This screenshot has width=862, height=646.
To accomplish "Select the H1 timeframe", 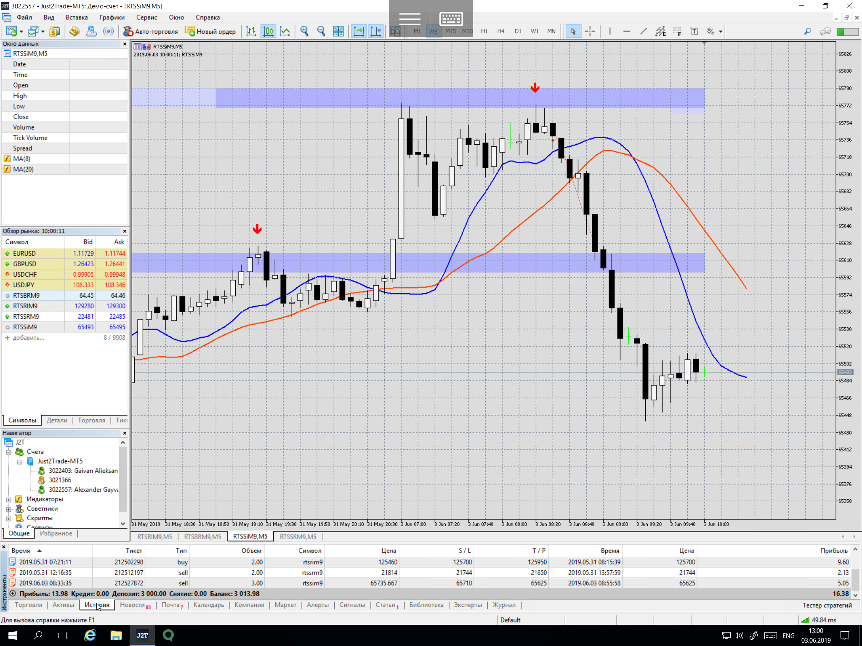I will pyautogui.click(x=484, y=32).
